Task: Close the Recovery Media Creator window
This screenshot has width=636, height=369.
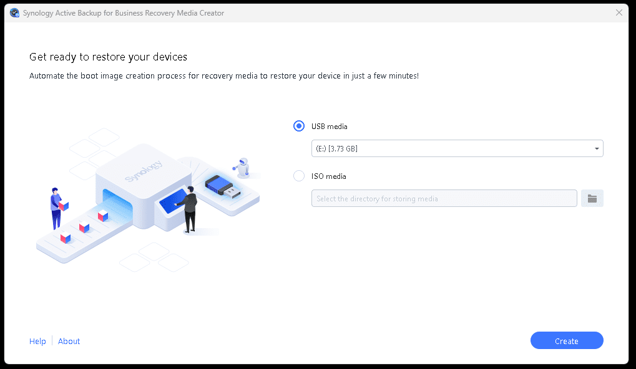Action: (x=619, y=12)
